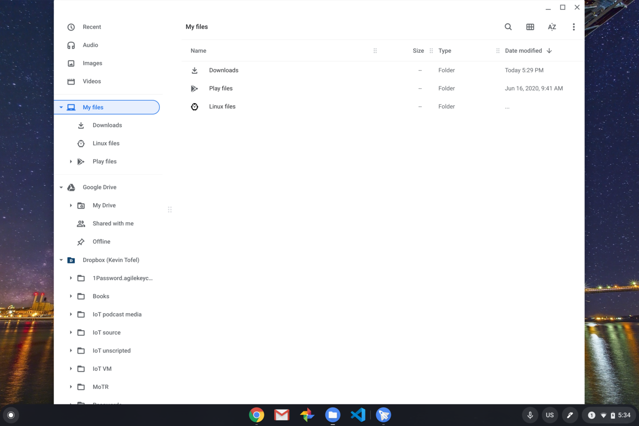Viewport: 639px width, 426px height.
Task: Open Books folder in Dropbox
Action: tap(101, 296)
